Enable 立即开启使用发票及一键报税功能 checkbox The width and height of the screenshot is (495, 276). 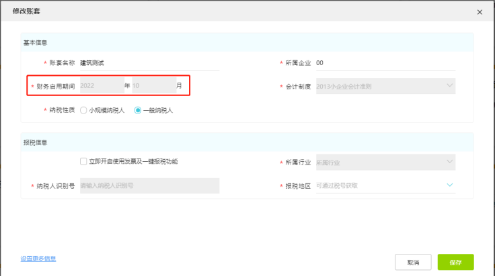point(83,162)
